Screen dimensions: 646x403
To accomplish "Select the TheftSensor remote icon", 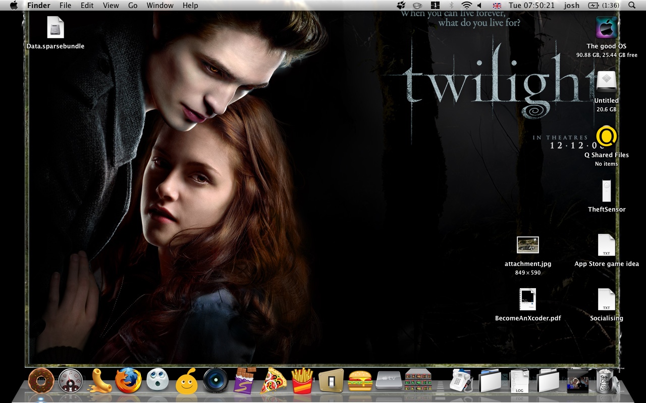I will tap(607, 191).
